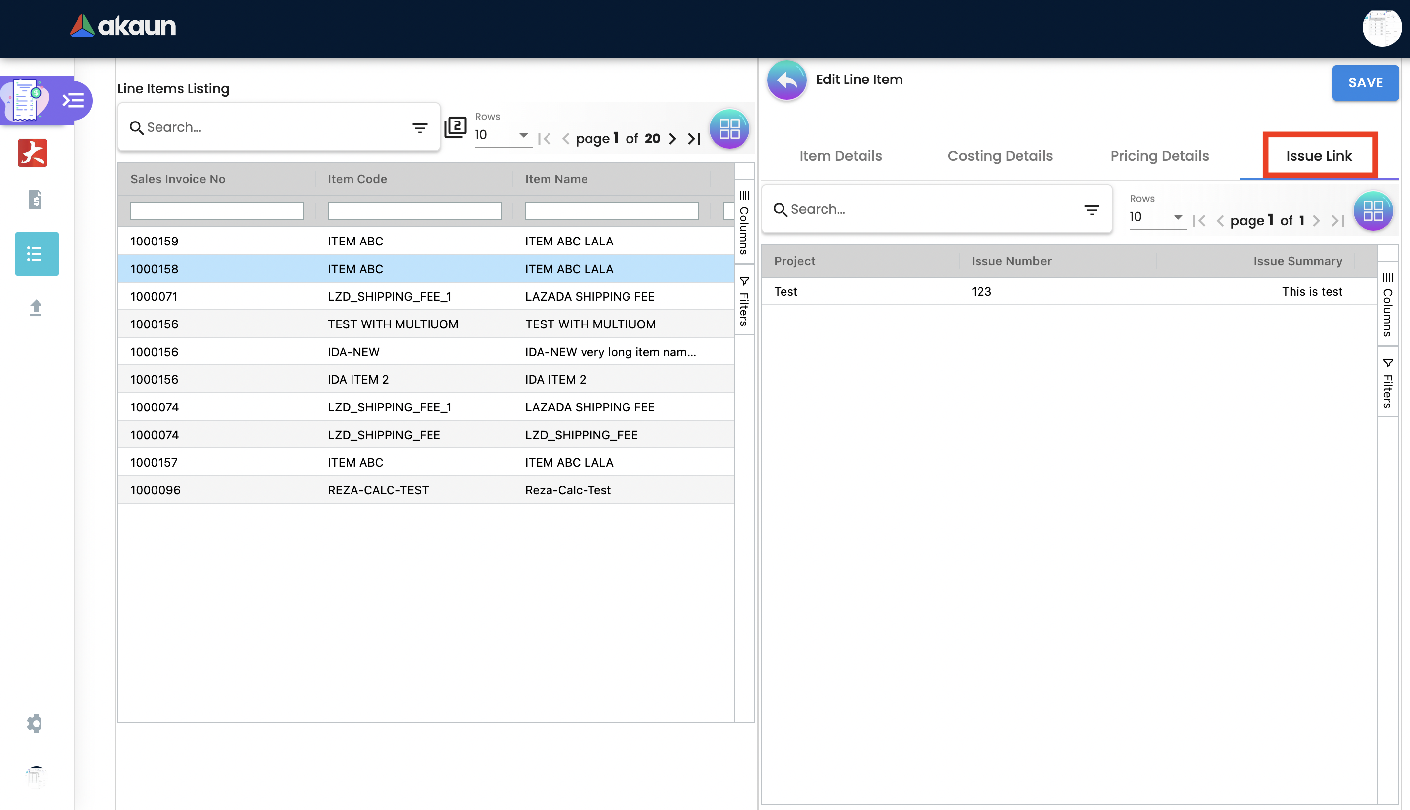Click the SAVE button

[x=1365, y=83]
